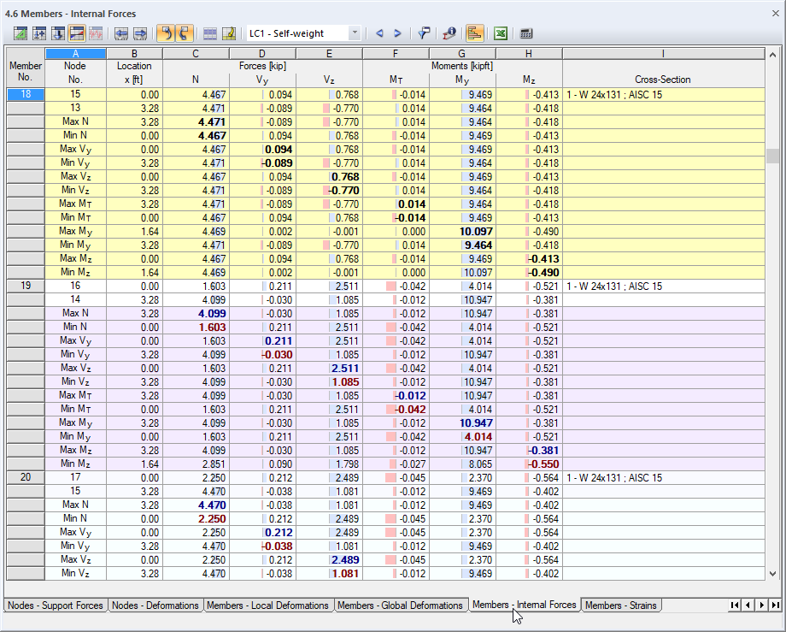The height and width of the screenshot is (632, 786).
Task: Click the info pointer icon
Action: 448,33
